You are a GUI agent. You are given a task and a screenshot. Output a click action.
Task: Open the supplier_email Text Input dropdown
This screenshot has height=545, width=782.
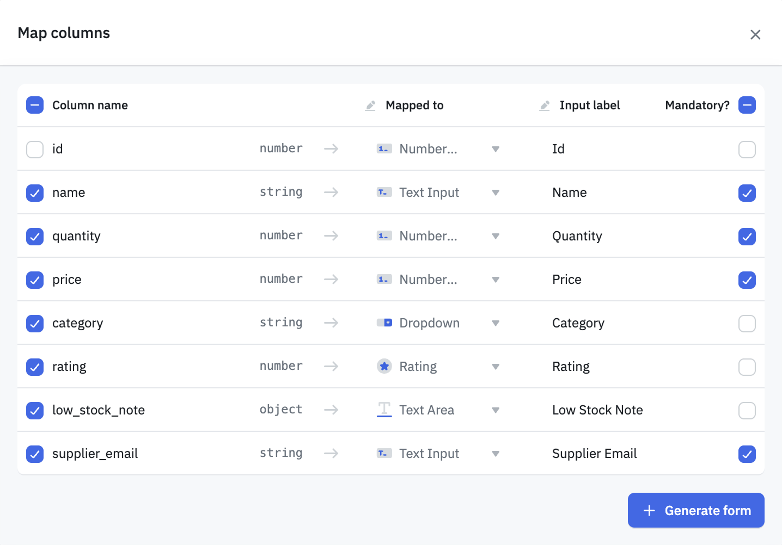tap(495, 454)
